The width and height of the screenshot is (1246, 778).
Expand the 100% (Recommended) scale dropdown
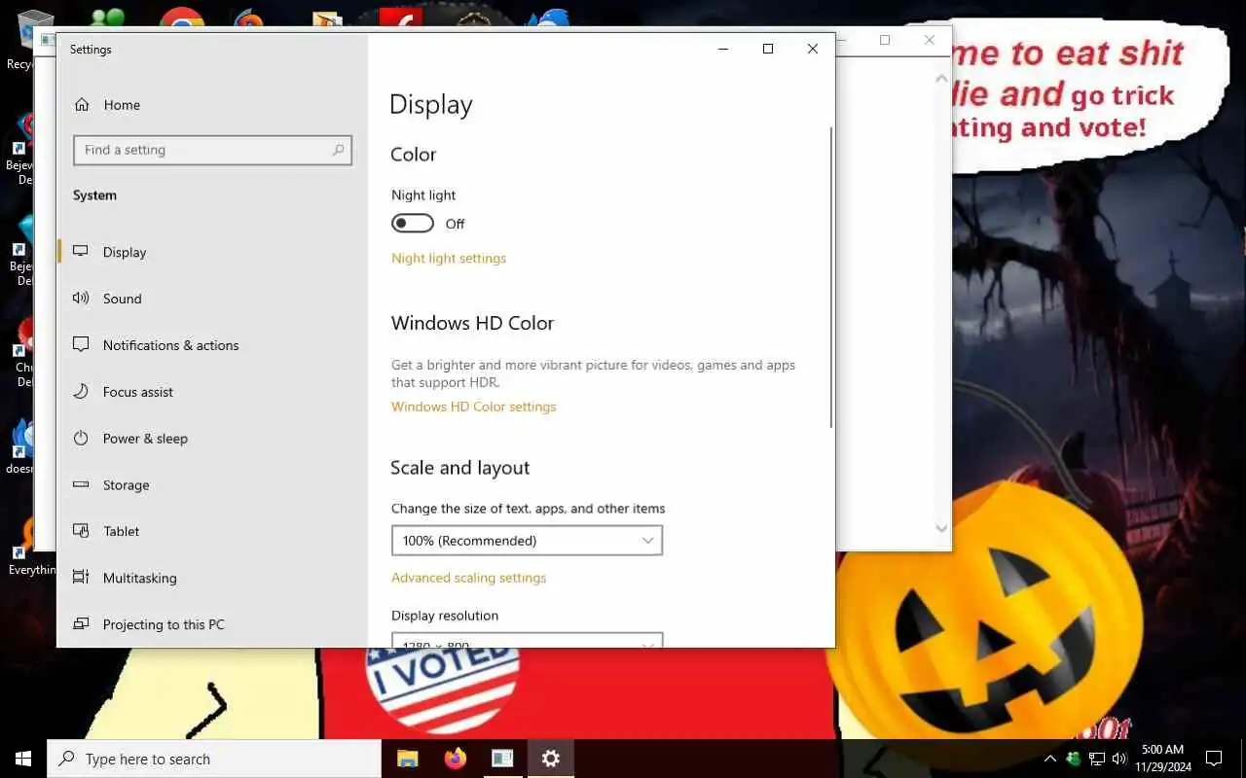click(527, 541)
